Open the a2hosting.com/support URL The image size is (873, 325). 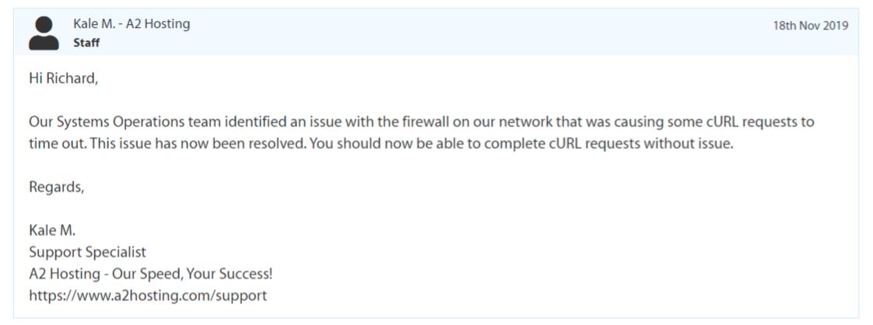coord(148,295)
